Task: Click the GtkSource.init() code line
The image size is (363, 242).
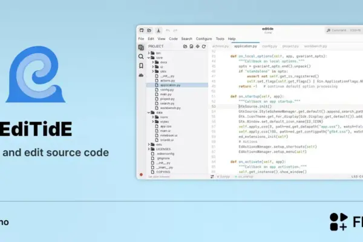Action: click(x=255, y=106)
